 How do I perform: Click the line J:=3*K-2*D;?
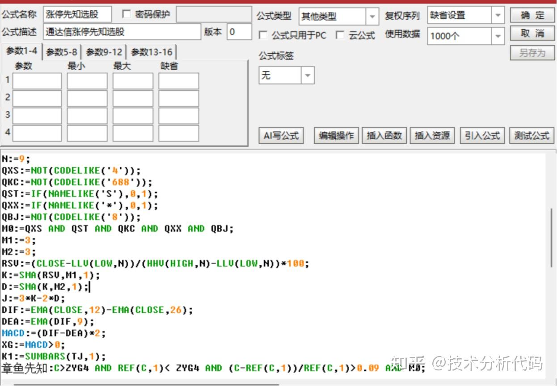coord(33,298)
